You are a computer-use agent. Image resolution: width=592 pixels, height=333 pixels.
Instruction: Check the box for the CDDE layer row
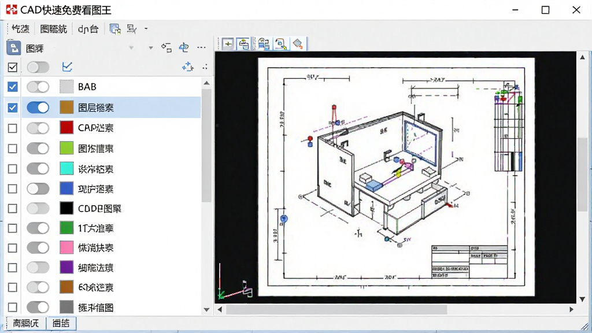13,208
